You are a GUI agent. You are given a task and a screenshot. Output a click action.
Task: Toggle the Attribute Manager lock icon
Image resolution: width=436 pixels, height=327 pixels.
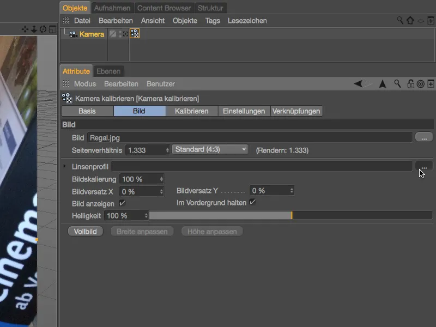click(x=410, y=84)
